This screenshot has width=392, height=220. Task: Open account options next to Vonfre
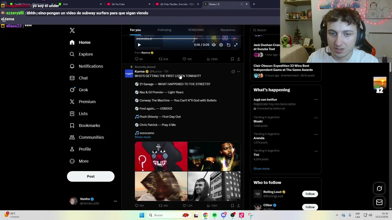(115, 201)
